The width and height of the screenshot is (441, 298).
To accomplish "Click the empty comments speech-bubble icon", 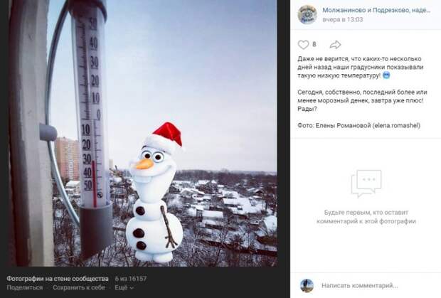I will (x=366, y=183).
